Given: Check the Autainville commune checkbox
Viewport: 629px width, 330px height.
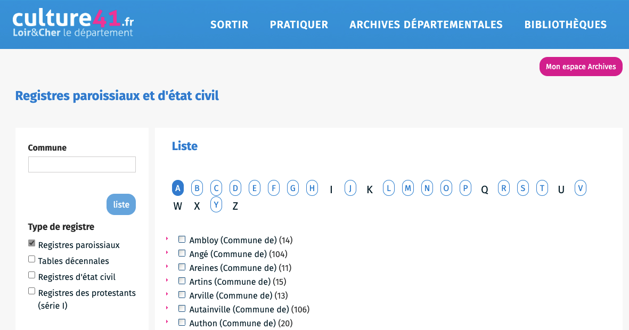Looking at the screenshot, I should click(182, 308).
